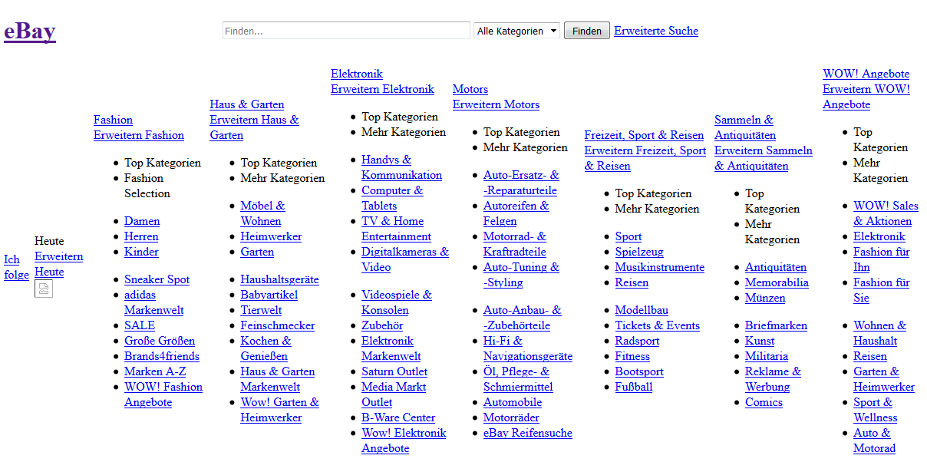Open the WOW! Sales & Aktionen link

(886, 213)
